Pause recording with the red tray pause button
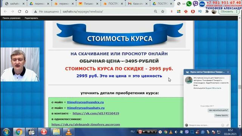Screen dimensions: 242x136 tap(140, 132)
